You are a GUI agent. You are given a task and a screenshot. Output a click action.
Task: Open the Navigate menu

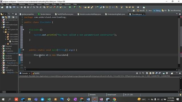(x=31, y=4)
